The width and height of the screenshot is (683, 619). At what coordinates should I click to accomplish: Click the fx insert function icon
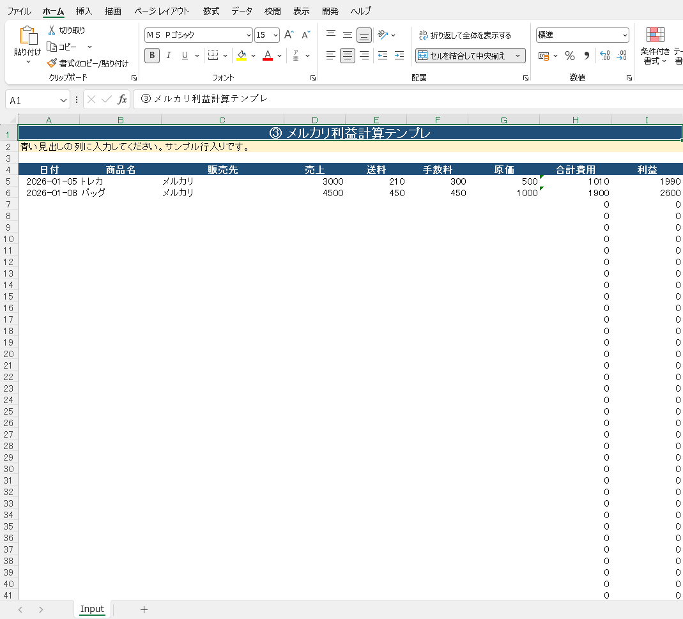tap(123, 100)
